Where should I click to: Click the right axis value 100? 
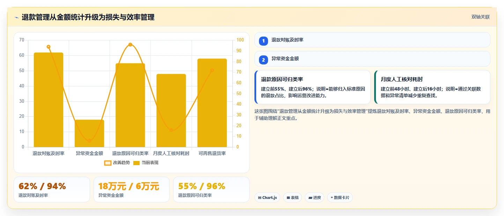240,40
